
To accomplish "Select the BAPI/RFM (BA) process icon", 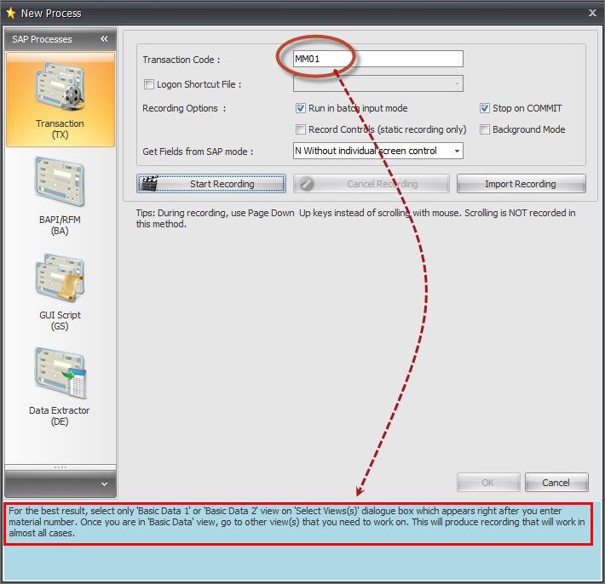I will [x=60, y=193].
